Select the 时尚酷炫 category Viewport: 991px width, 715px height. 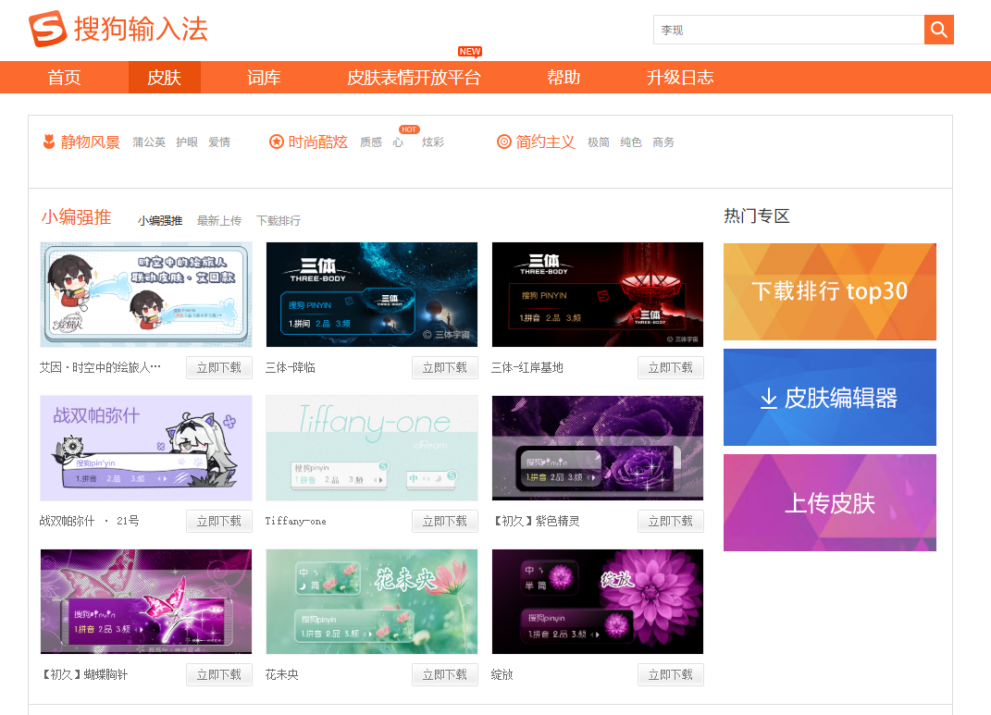click(318, 142)
